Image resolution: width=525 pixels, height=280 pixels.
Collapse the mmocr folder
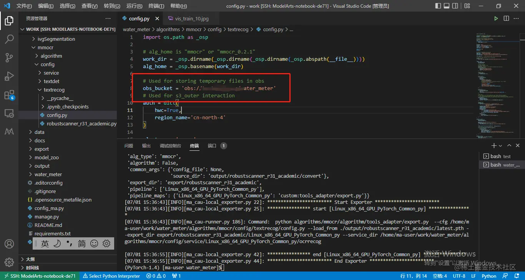coord(68,47)
